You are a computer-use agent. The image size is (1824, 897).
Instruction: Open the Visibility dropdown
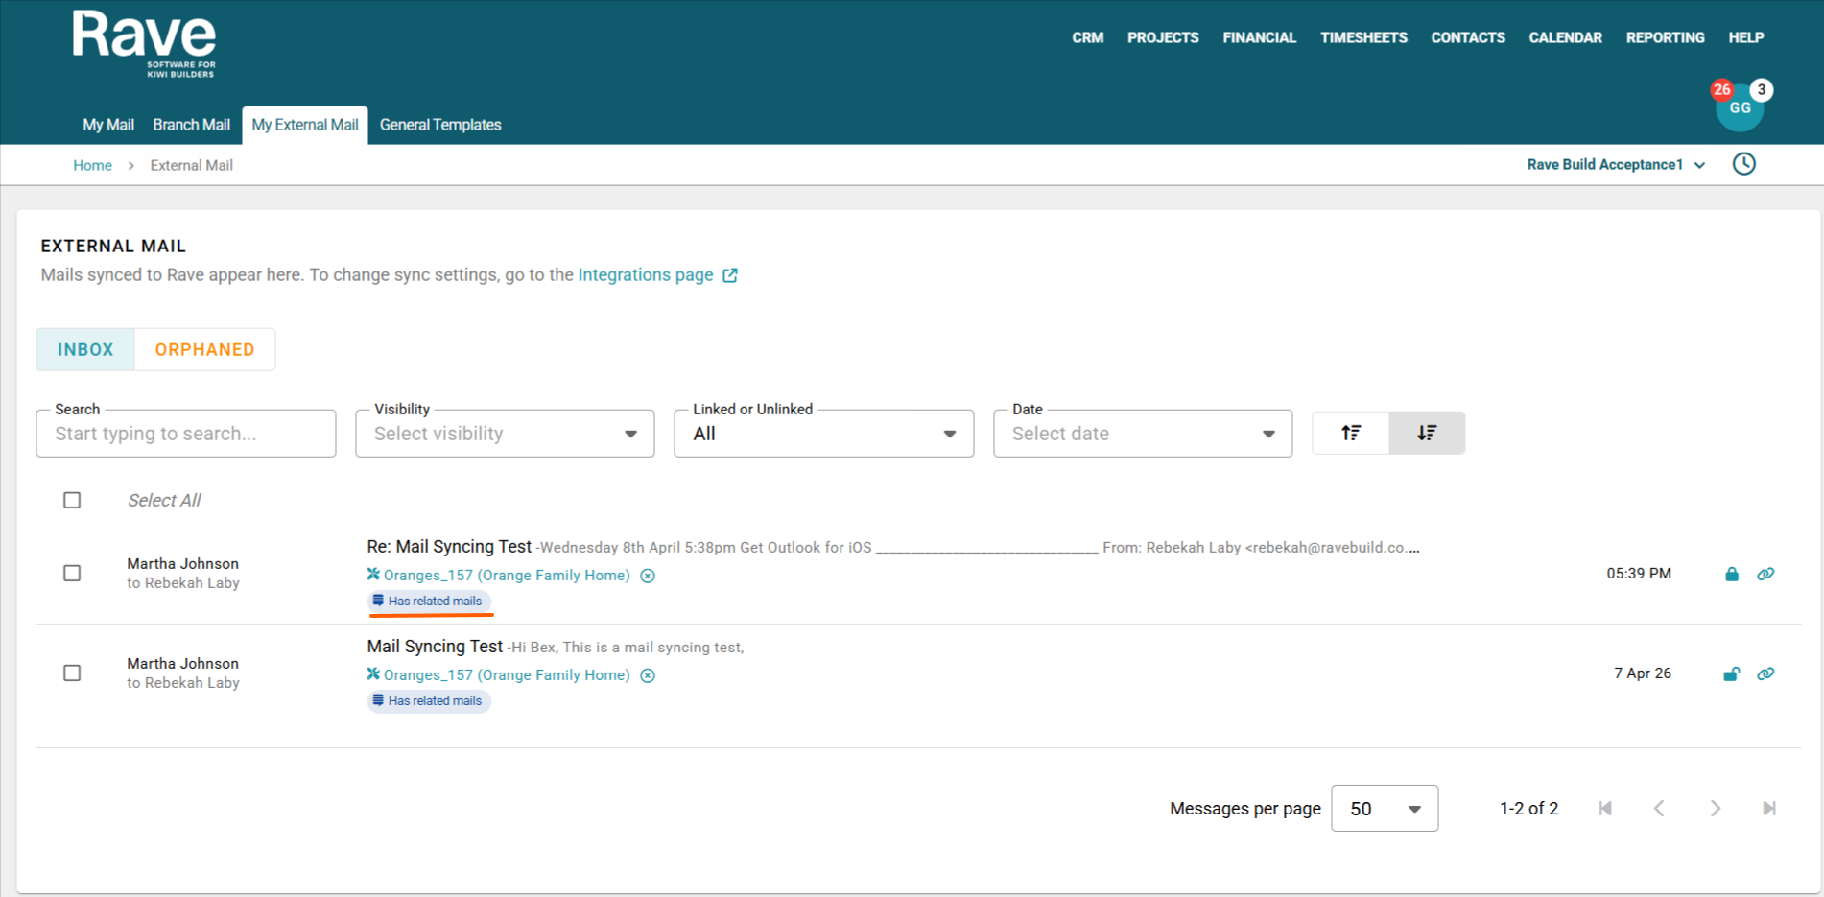pyautogui.click(x=505, y=434)
